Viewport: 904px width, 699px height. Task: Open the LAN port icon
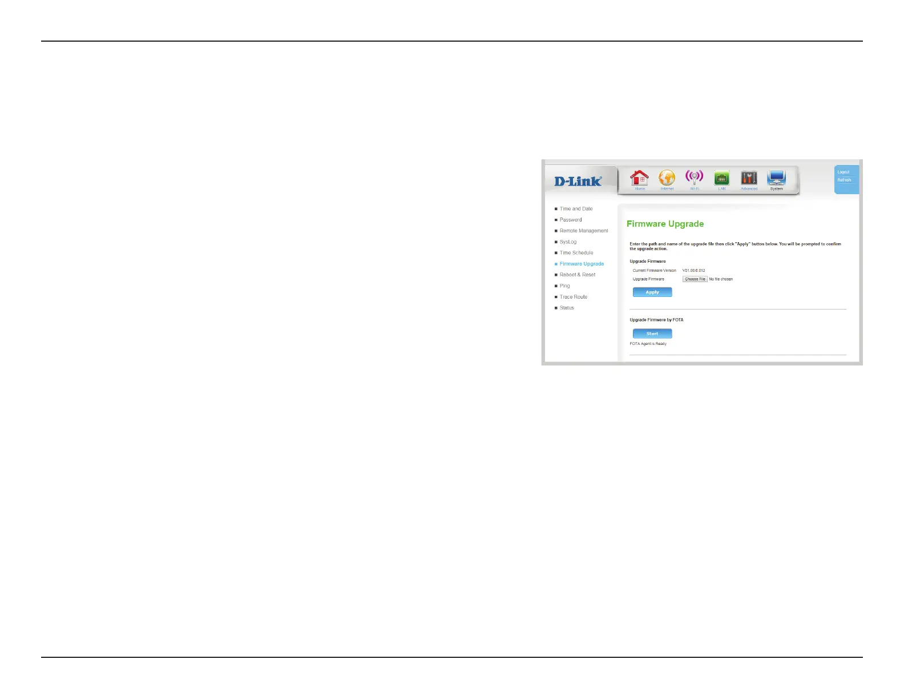click(722, 178)
